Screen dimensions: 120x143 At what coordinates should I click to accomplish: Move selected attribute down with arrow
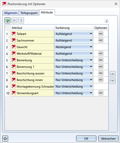[112, 81]
